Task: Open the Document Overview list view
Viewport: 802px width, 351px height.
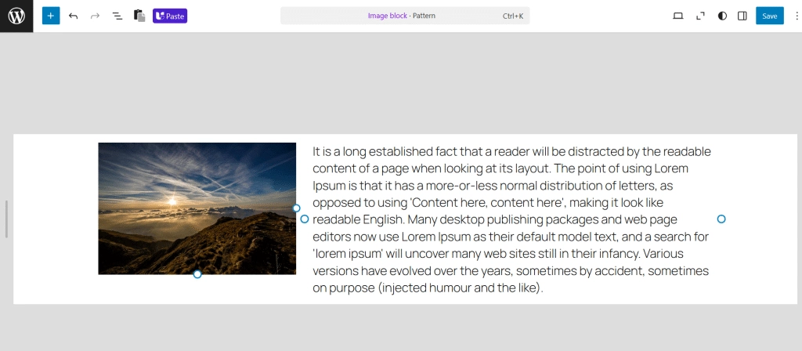Action: (117, 16)
